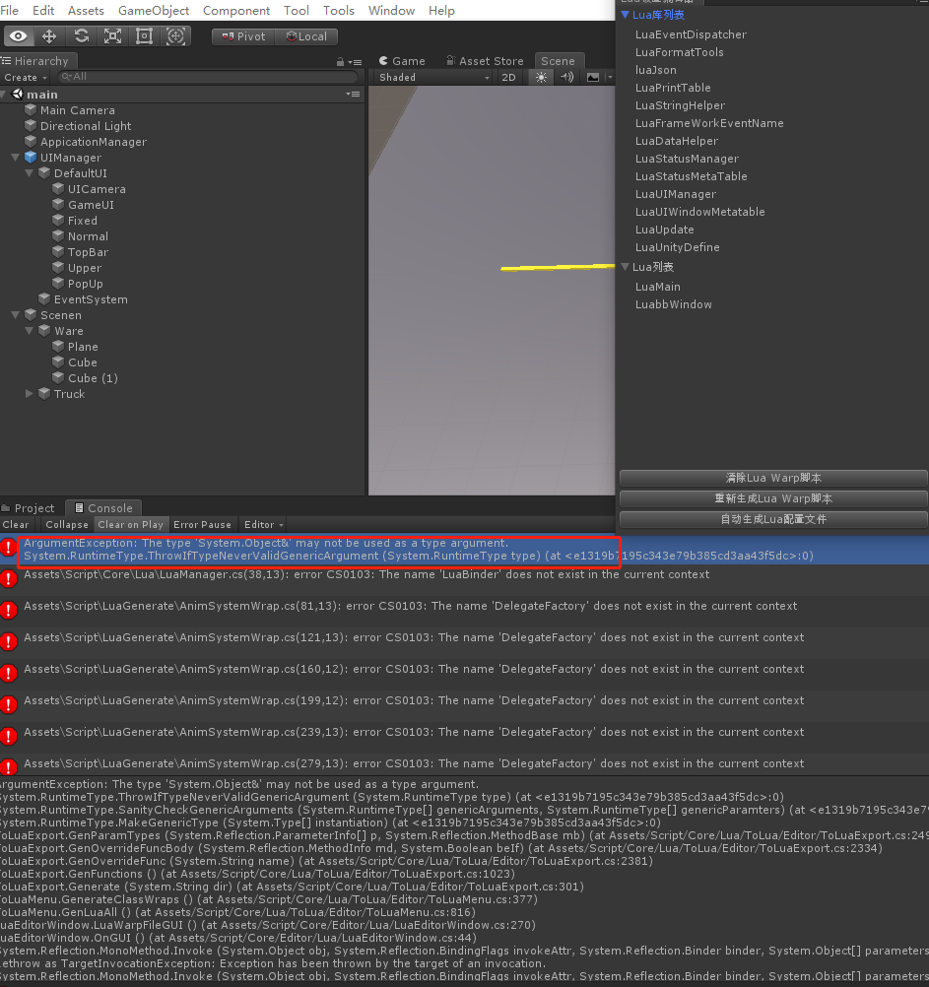This screenshot has width=929, height=987.
Task: Collapse the main scene foldout
Action: click(x=4, y=95)
